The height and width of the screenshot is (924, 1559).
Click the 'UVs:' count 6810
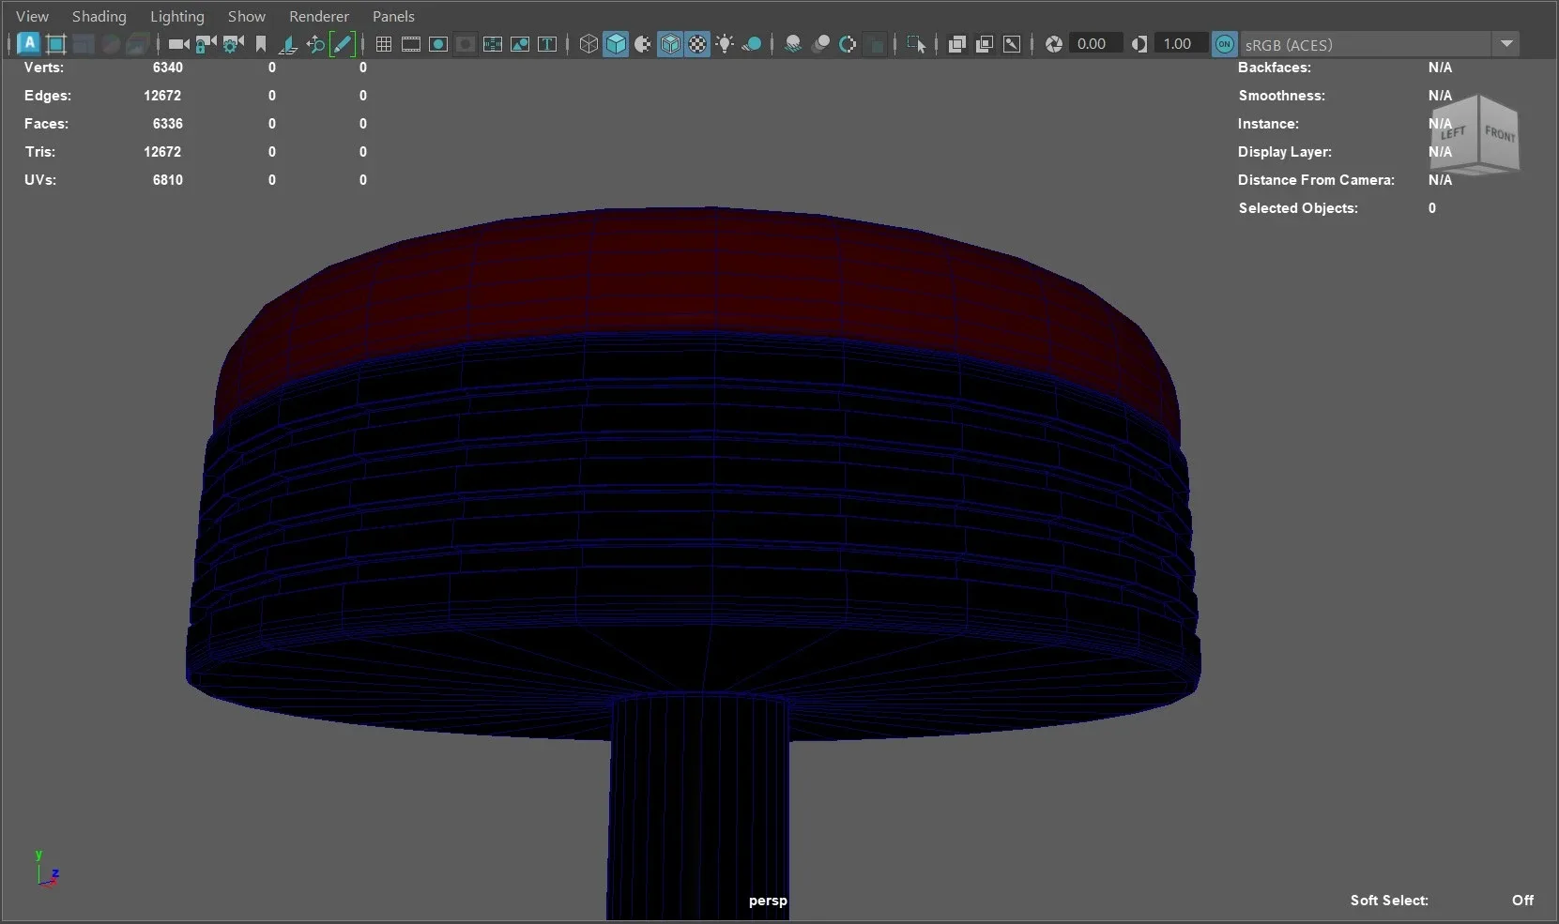(x=167, y=180)
